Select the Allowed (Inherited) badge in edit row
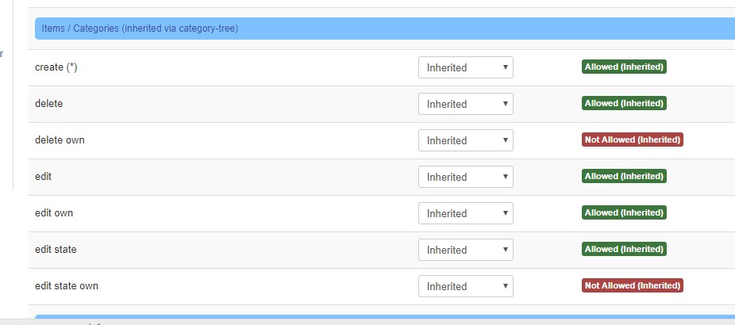 pyautogui.click(x=624, y=176)
